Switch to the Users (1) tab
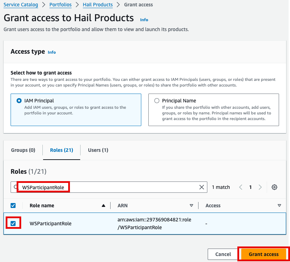Screen dimensions: 290x262 click(x=98, y=150)
